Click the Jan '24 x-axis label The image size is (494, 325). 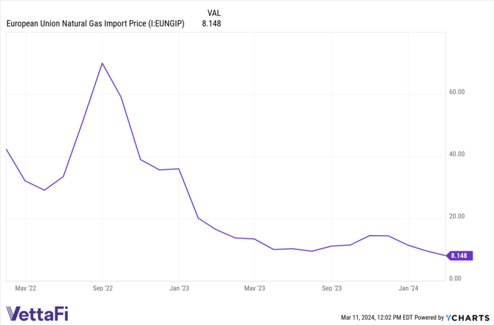tap(408, 287)
